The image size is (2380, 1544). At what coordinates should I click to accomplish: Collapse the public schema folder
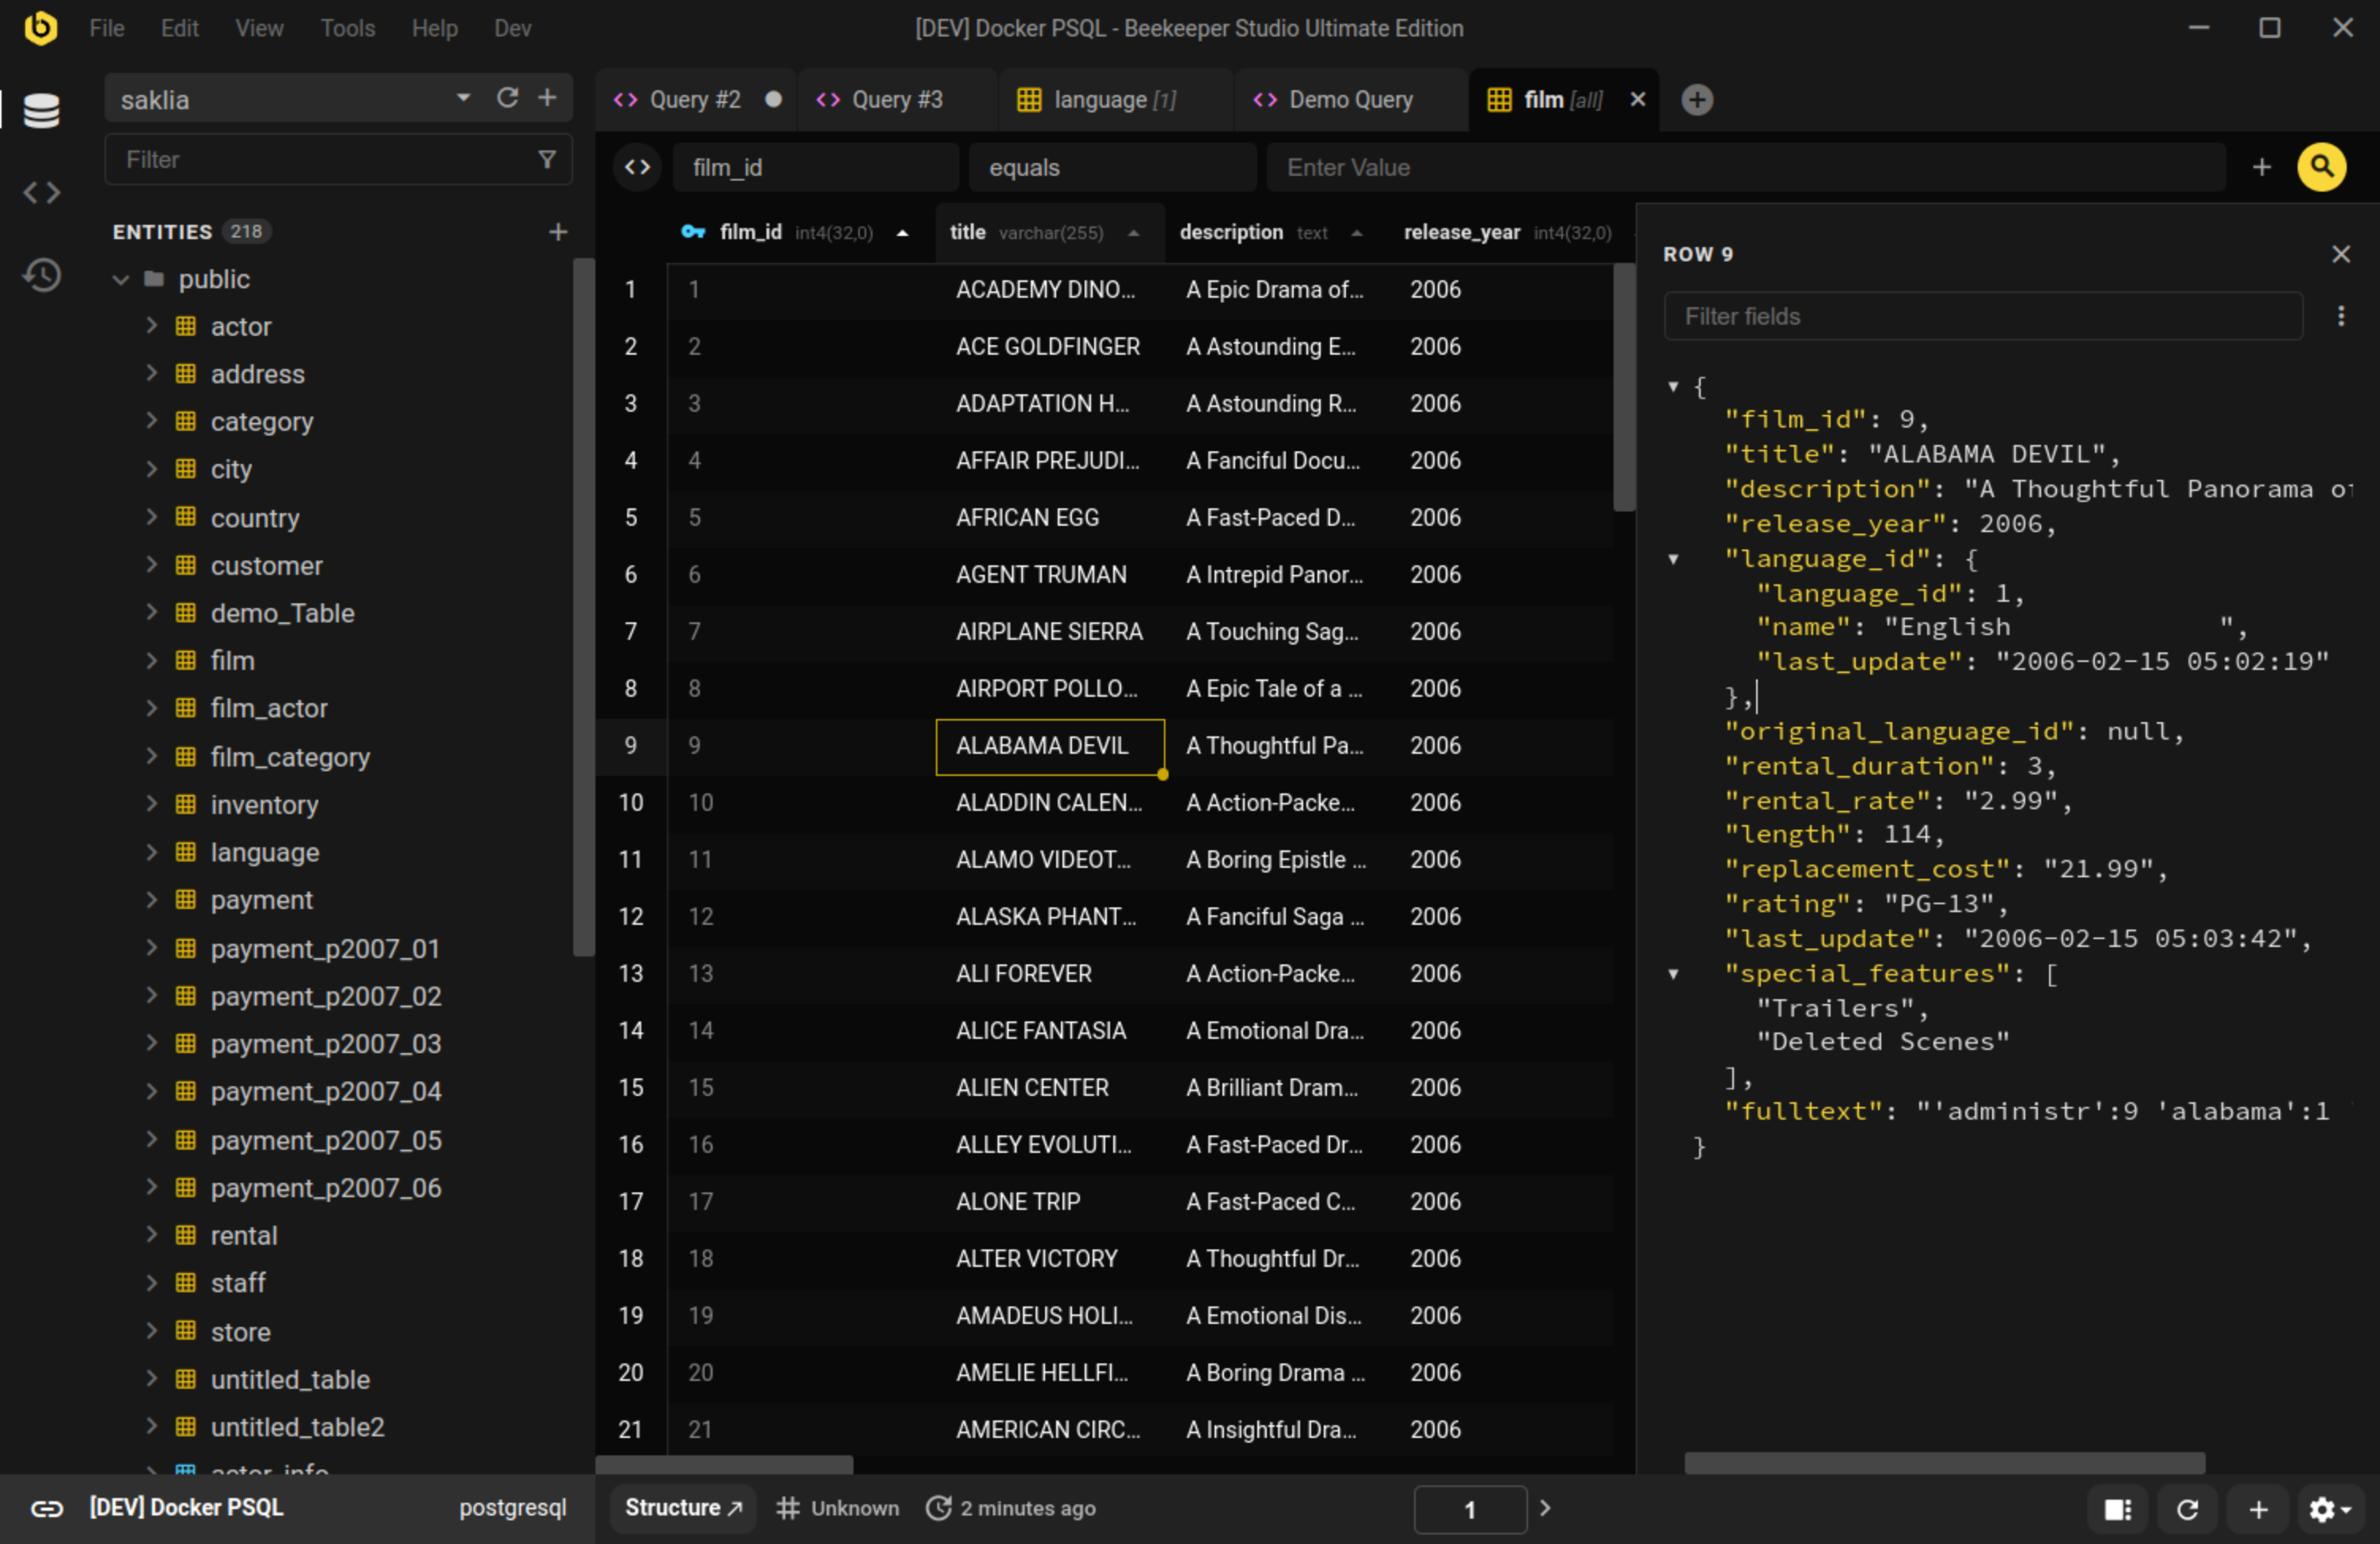click(x=121, y=279)
